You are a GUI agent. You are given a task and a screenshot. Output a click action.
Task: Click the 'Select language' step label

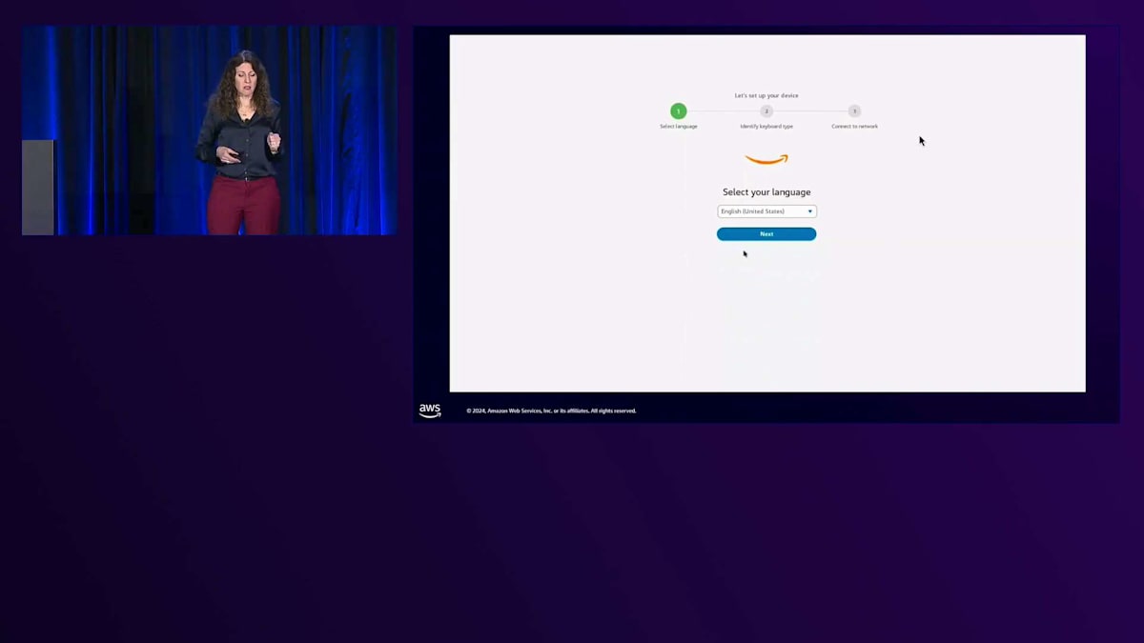point(679,127)
